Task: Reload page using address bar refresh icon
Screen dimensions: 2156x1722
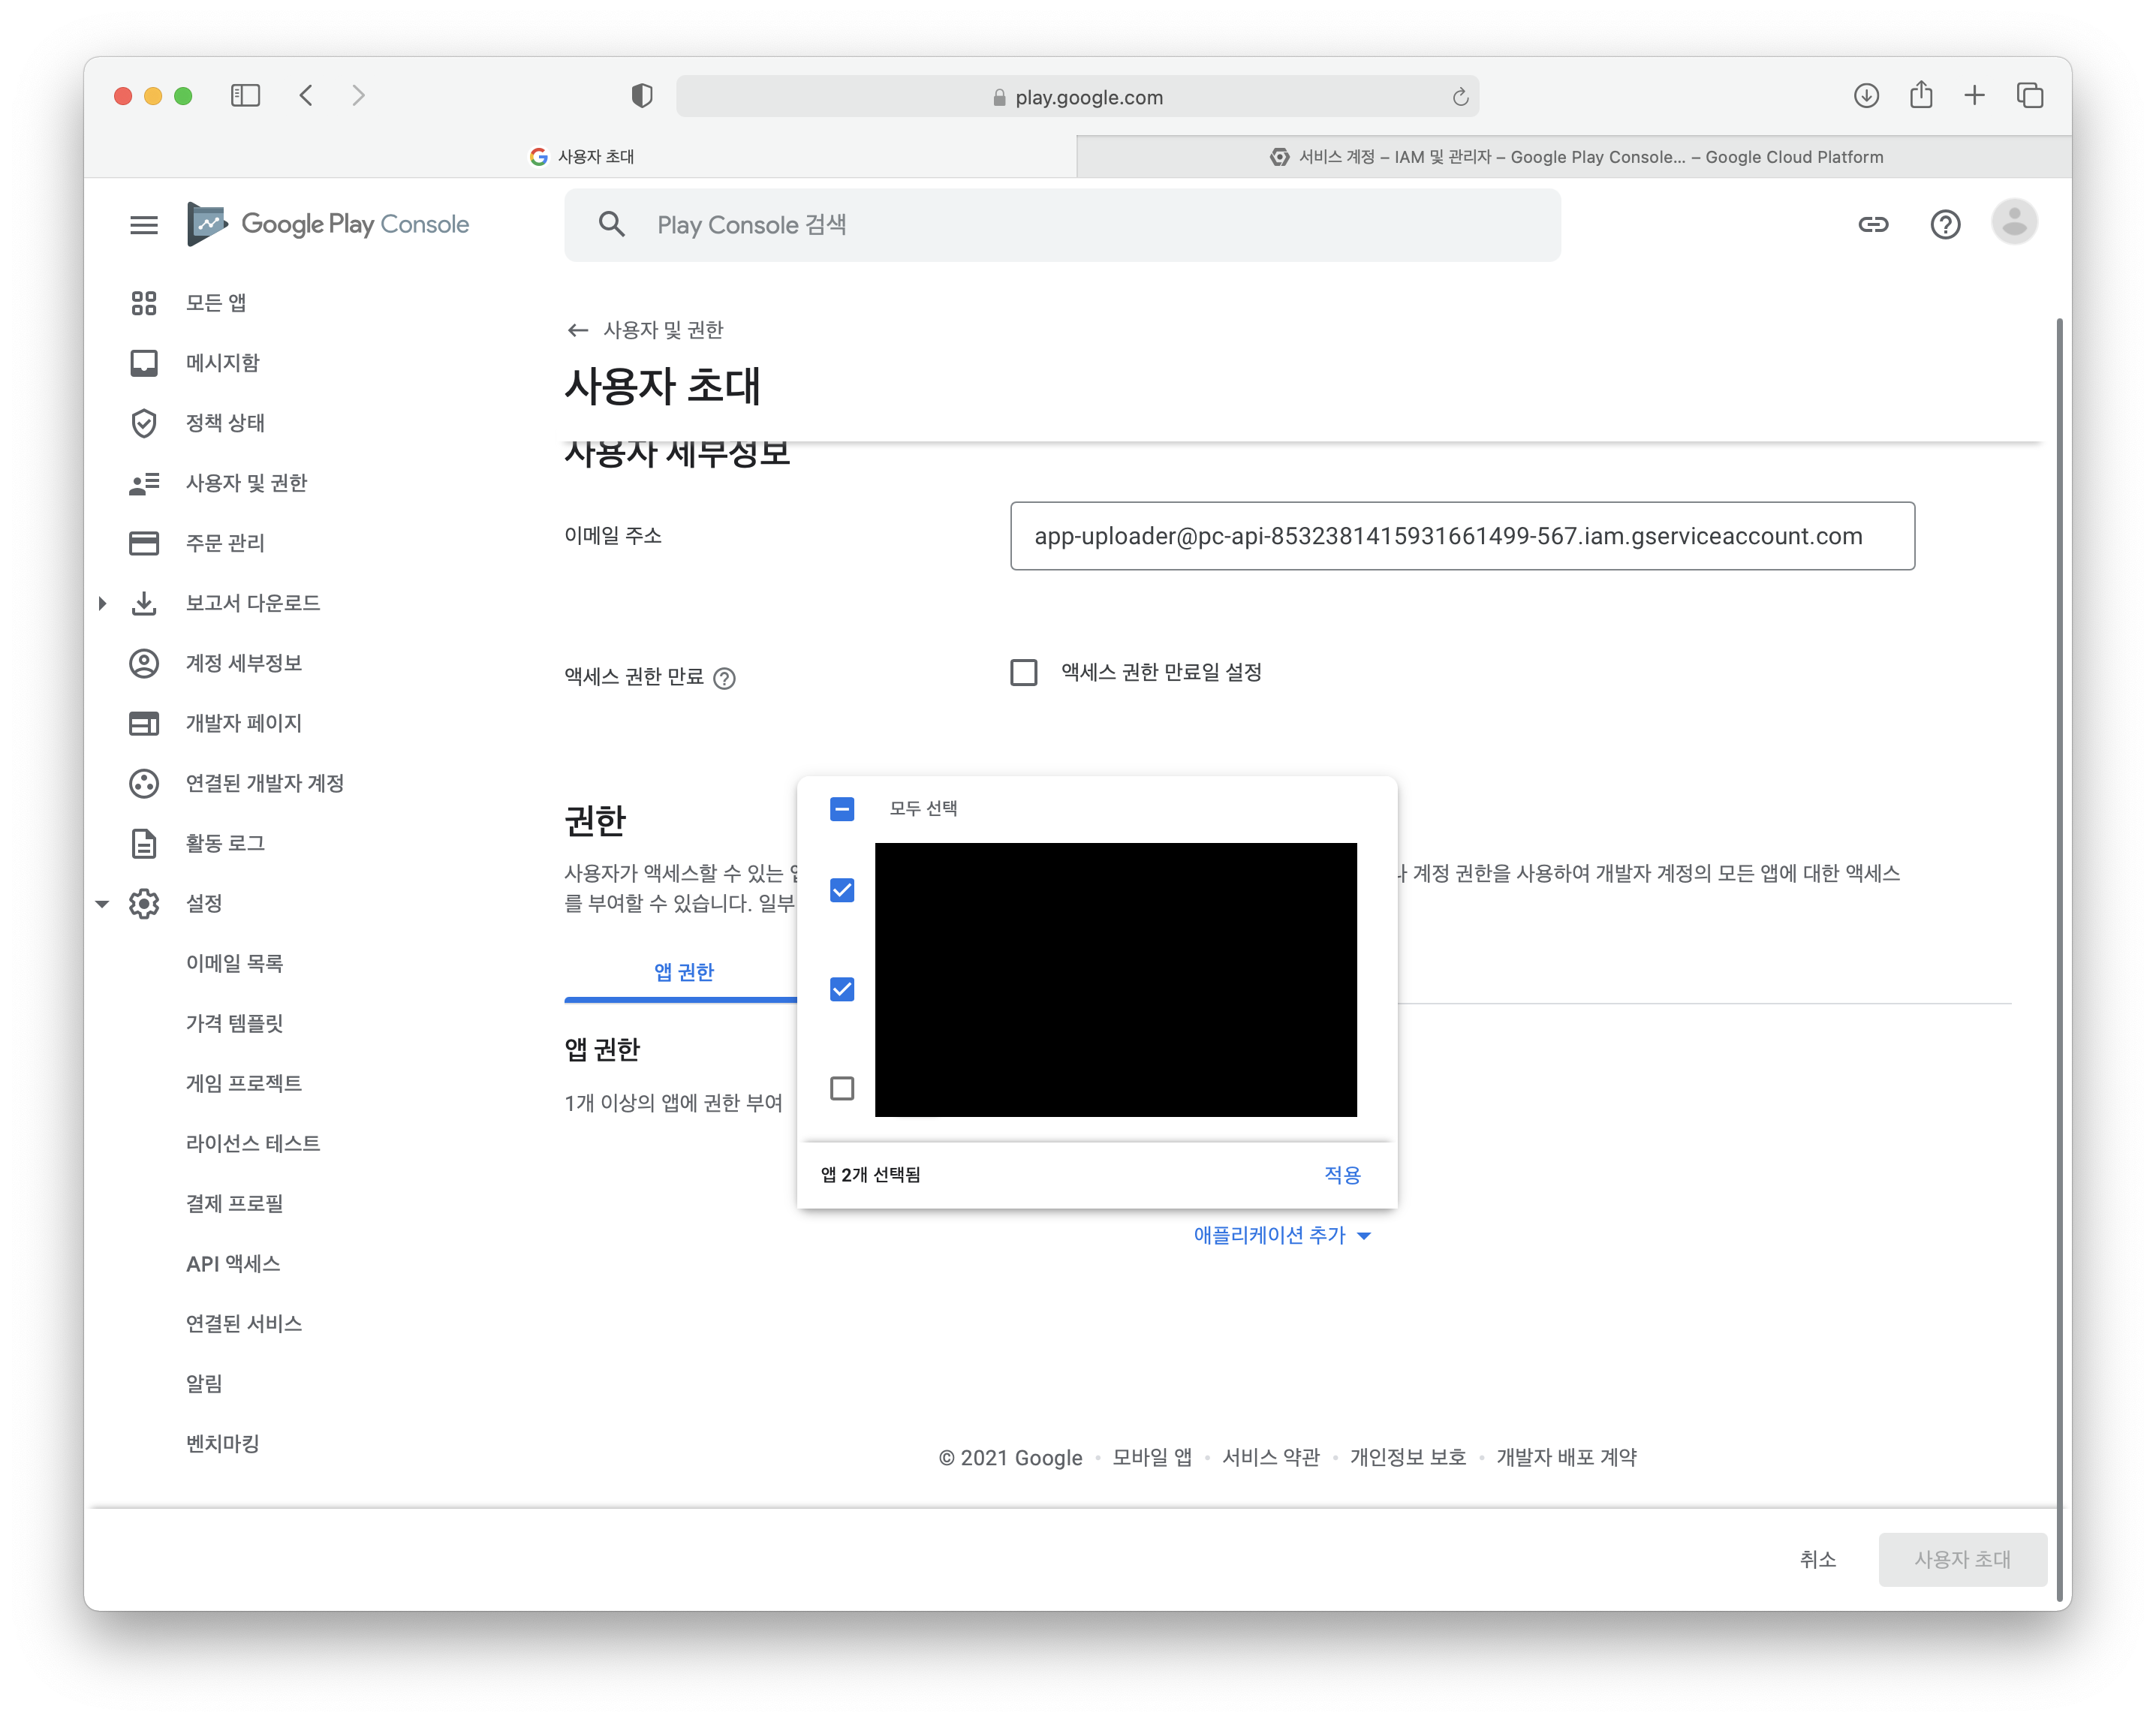Action: pos(1460,97)
